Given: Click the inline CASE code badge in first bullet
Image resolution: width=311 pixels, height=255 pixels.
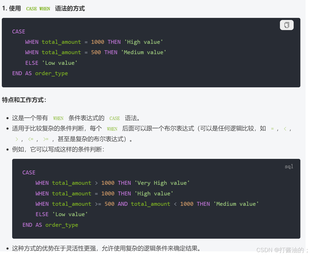Looking at the screenshot, I should [115, 118].
